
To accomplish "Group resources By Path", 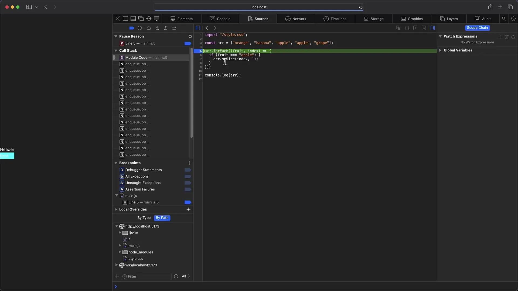I will pos(162,218).
